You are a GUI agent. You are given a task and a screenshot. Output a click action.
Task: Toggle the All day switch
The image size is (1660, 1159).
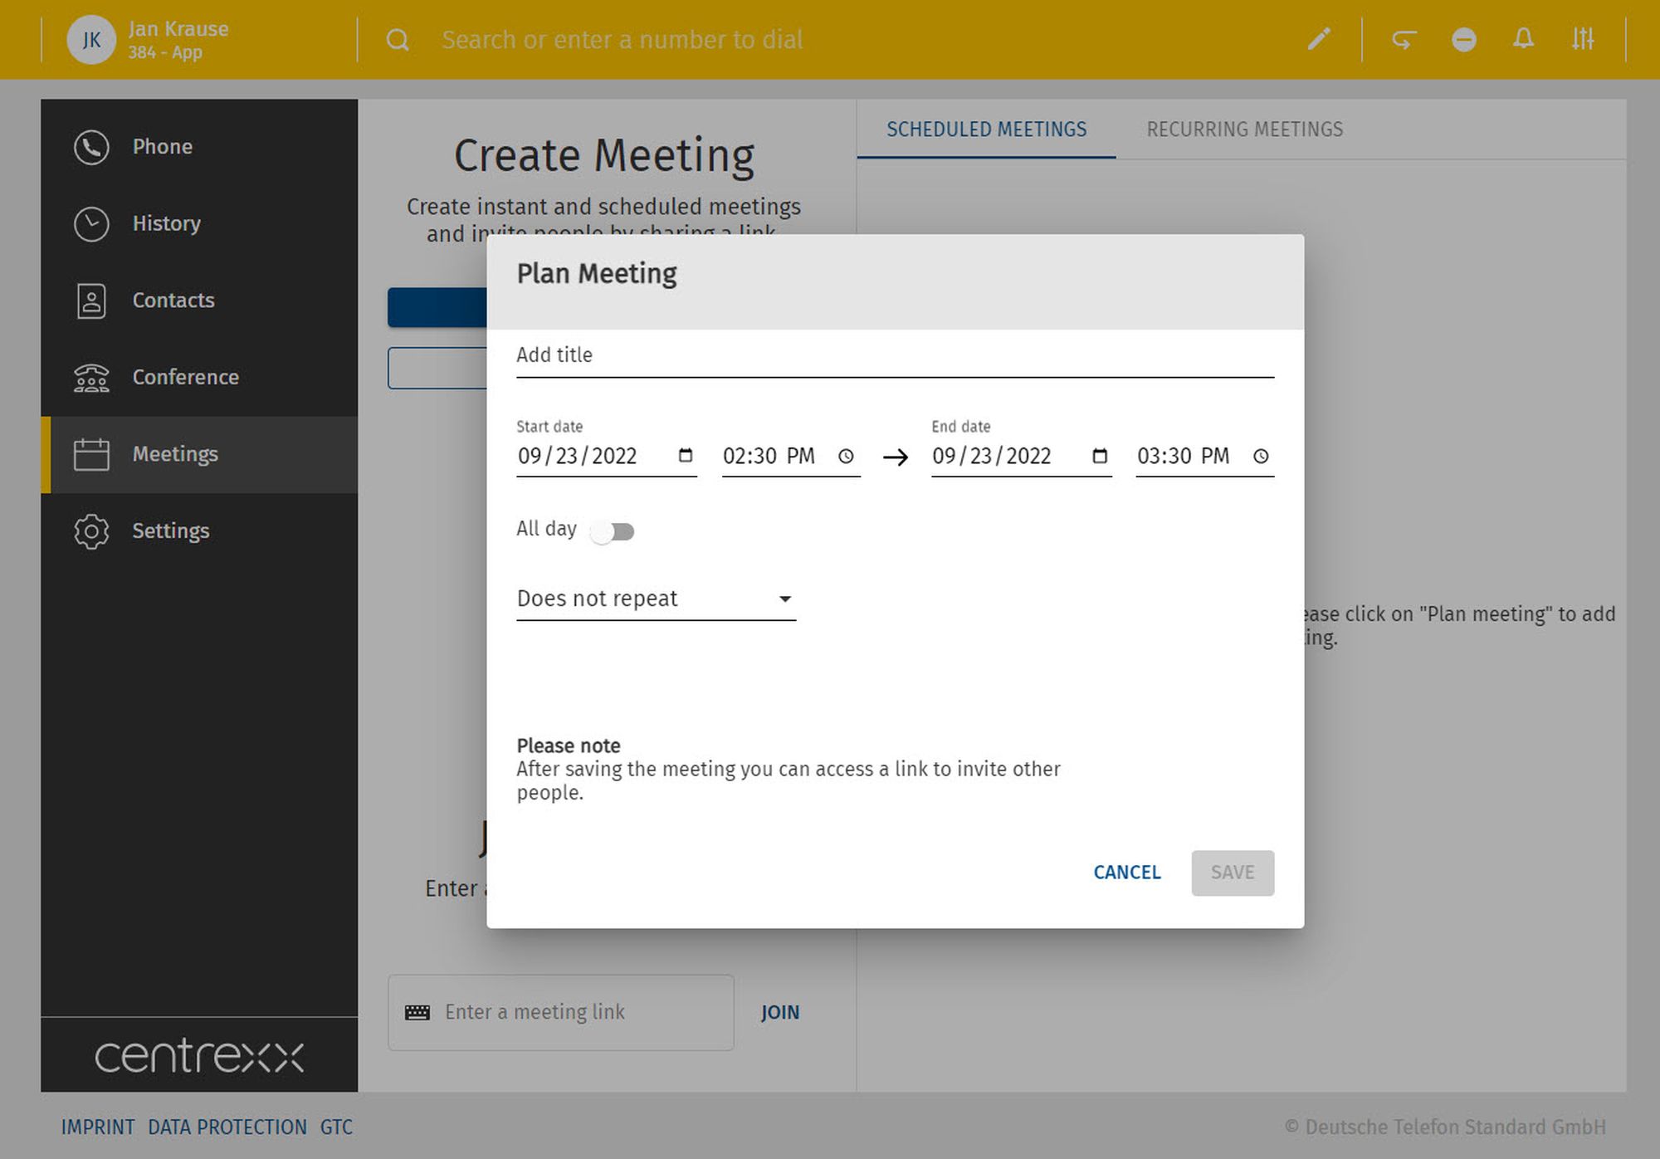[x=613, y=531]
